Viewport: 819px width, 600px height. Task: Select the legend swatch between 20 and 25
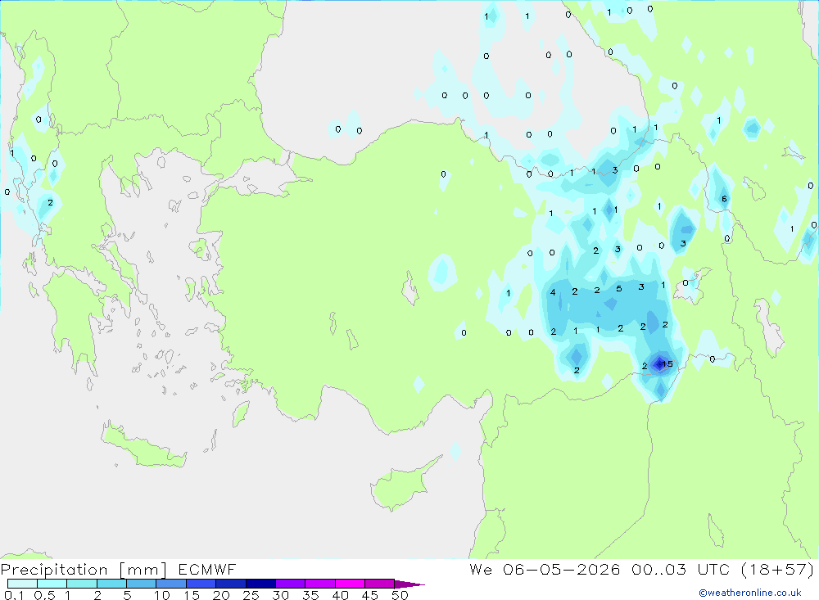pos(231,584)
